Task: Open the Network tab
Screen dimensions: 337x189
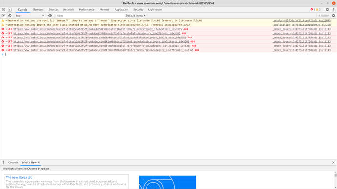Action: [x=68, y=10]
